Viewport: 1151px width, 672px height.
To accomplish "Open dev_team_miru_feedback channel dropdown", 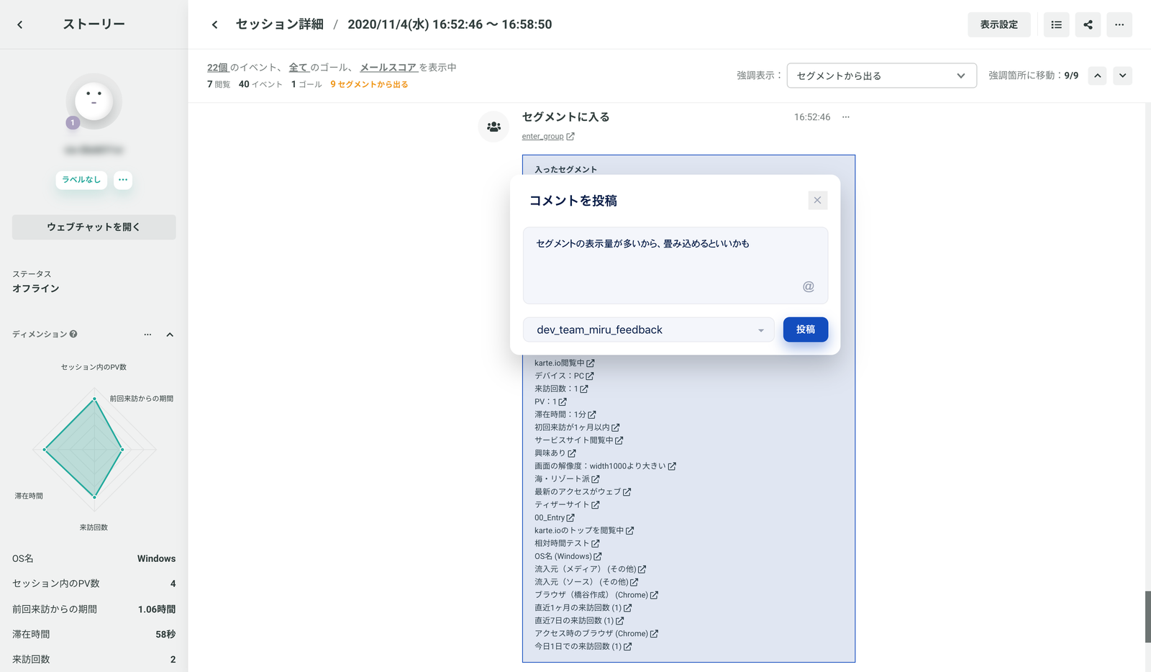I will click(648, 330).
